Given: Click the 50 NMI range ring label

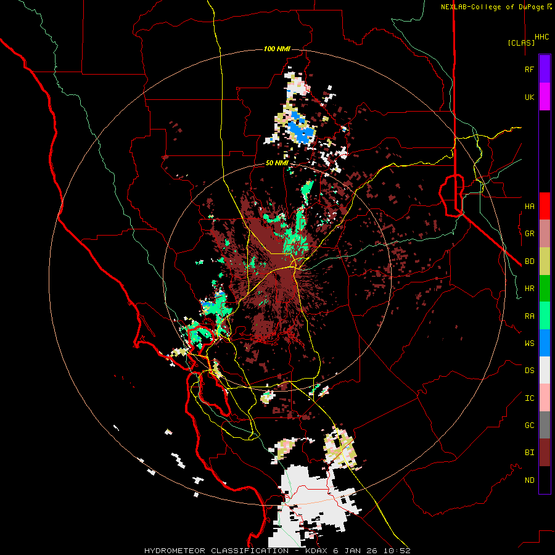Looking at the screenshot, I should pos(277,163).
